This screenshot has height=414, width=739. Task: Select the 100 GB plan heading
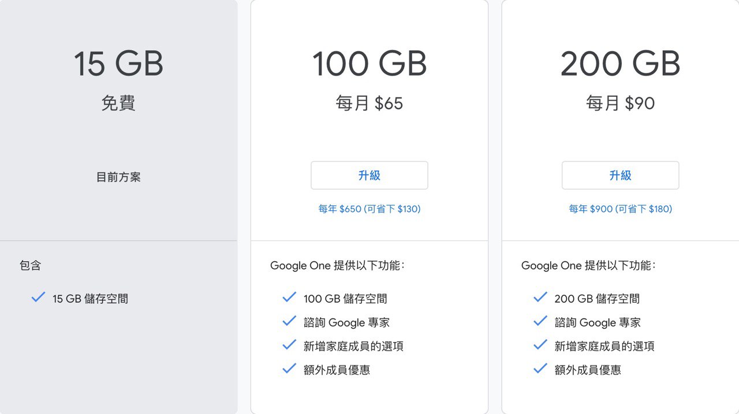click(x=369, y=63)
